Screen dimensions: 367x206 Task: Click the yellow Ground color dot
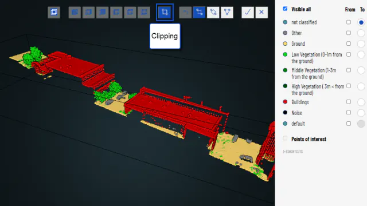click(x=285, y=43)
